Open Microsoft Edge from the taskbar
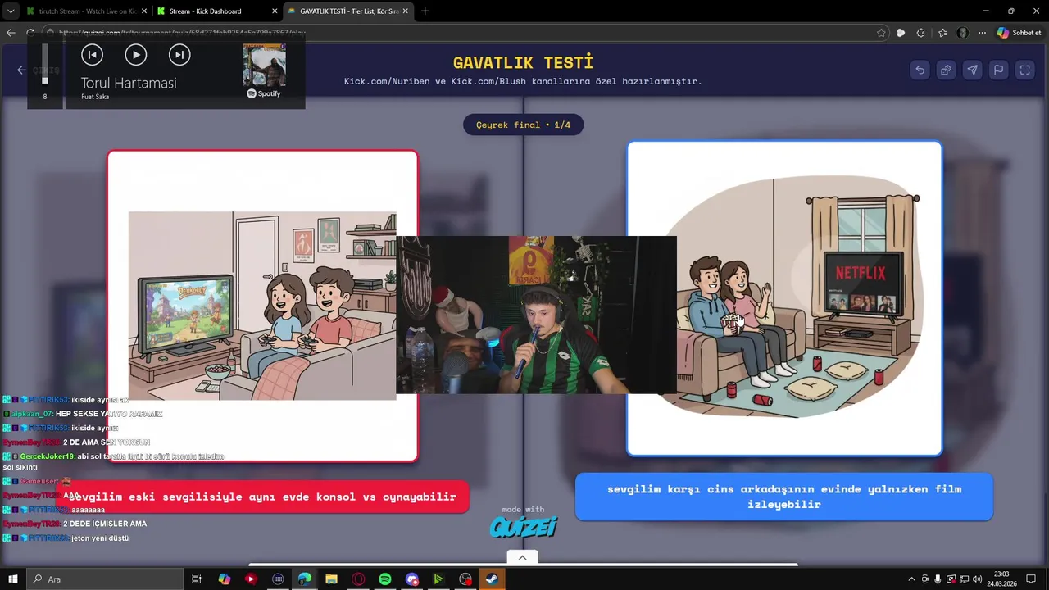Viewport: 1049px width, 590px height. click(x=305, y=579)
